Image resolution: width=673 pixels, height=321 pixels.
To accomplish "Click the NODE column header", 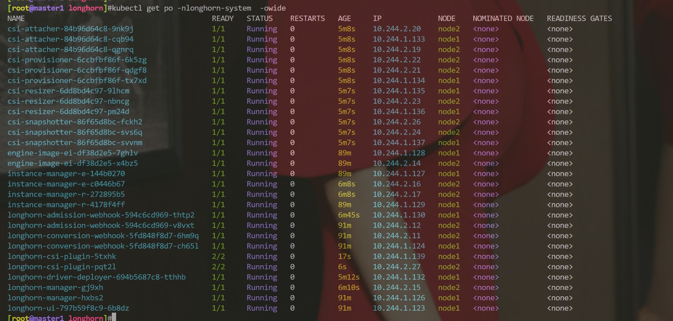I will [x=447, y=19].
